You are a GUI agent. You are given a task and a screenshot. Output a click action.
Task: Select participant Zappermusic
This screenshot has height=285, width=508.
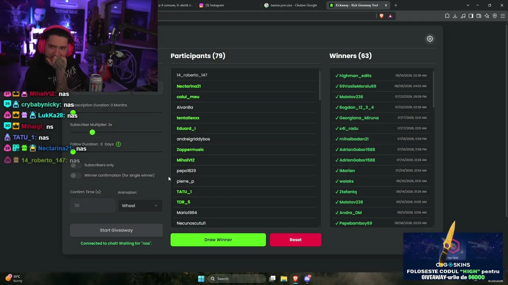[190, 150]
